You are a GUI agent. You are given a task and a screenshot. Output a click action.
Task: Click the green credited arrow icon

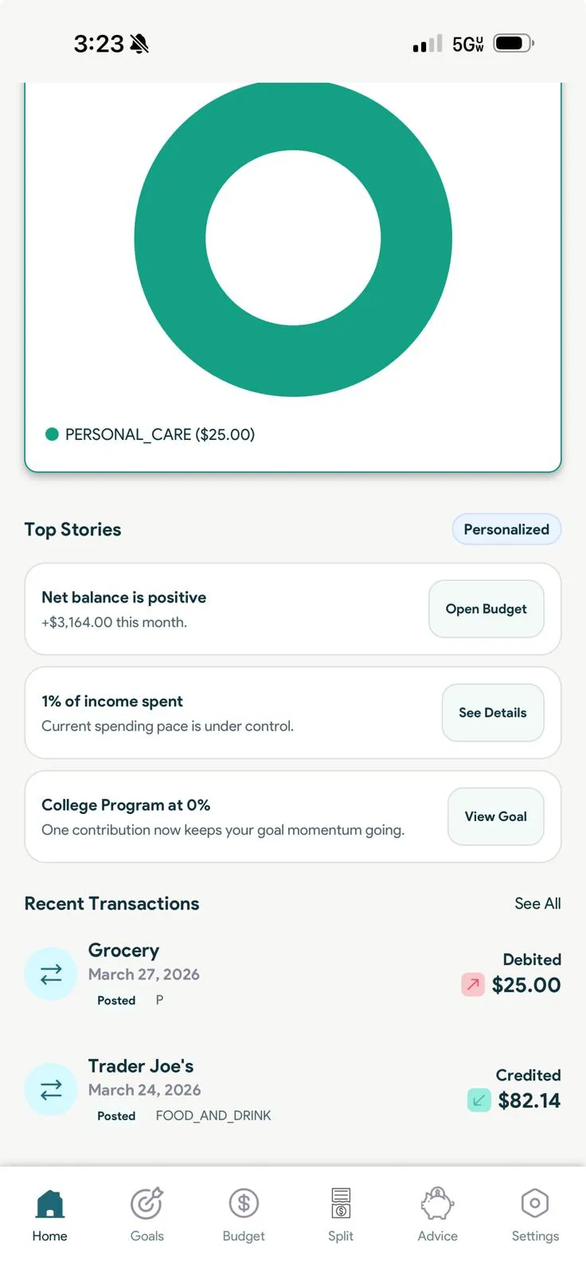click(x=479, y=1100)
